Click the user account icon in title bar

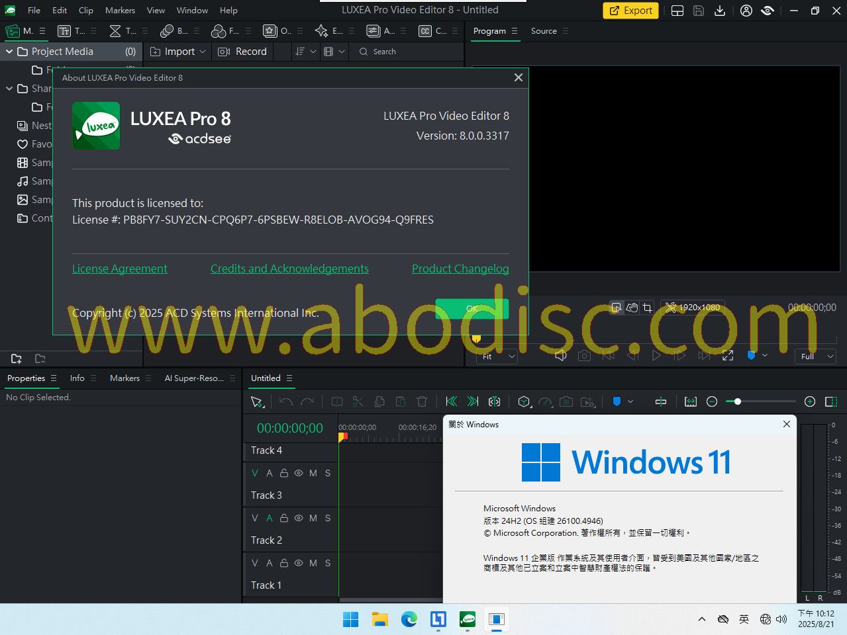[746, 11]
